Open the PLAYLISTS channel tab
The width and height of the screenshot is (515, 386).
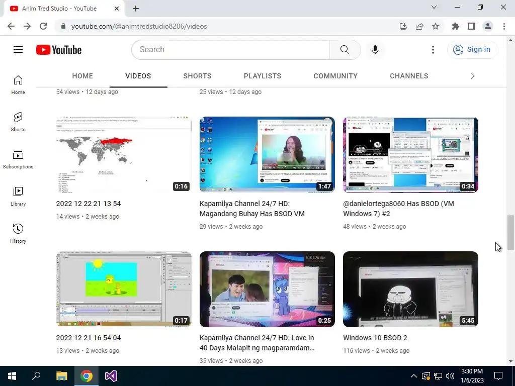pos(263,76)
